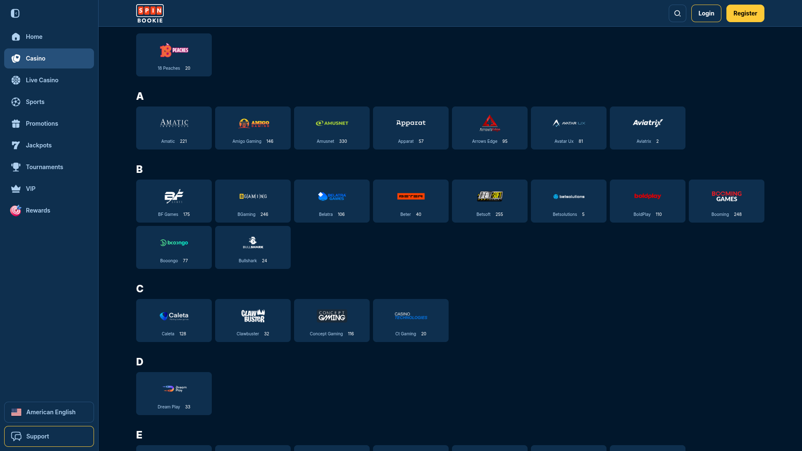The height and width of the screenshot is (451, 802).
Task: Open the Promotions gift icon
Action: [16, 124]
